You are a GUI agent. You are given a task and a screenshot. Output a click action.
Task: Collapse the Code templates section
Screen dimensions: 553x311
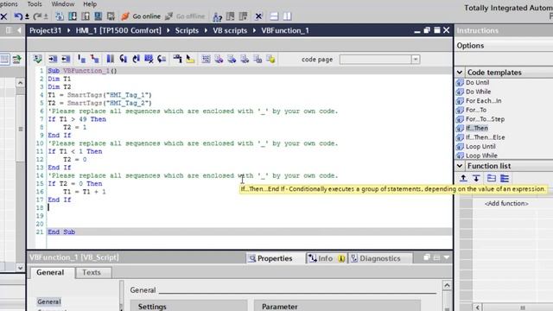pos(460,73)
